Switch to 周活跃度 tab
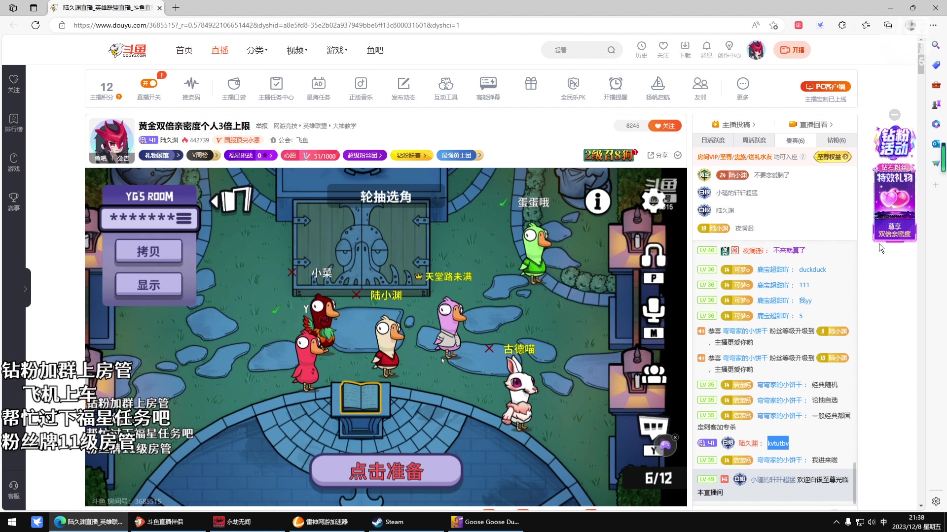 tap(754, 140)
